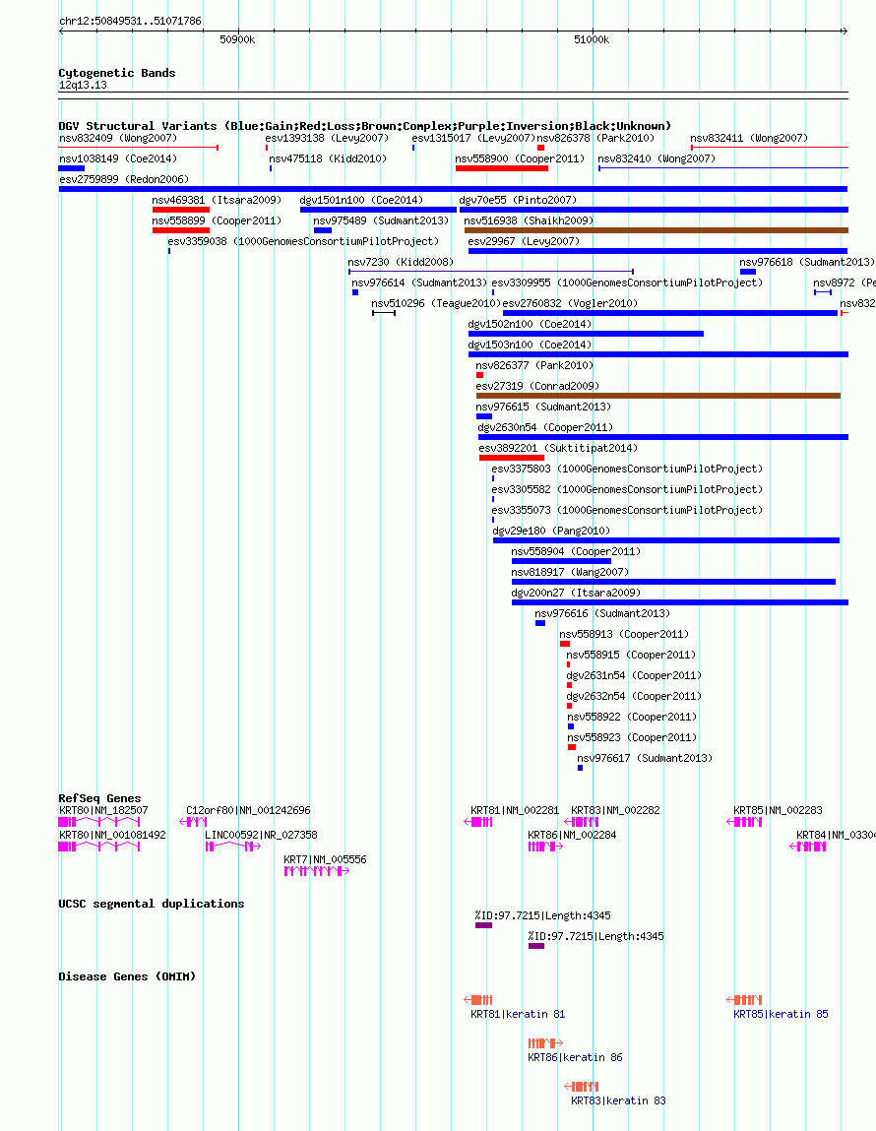Viewport: 876px width, 1131px height.
Task: Select the esv2760832 (Vogler2010) label
Action: click(x=570, y=304)
